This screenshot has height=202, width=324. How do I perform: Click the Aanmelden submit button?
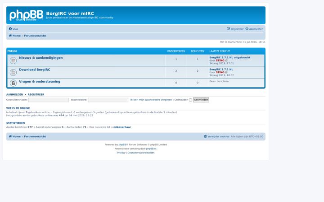point(201,100)
